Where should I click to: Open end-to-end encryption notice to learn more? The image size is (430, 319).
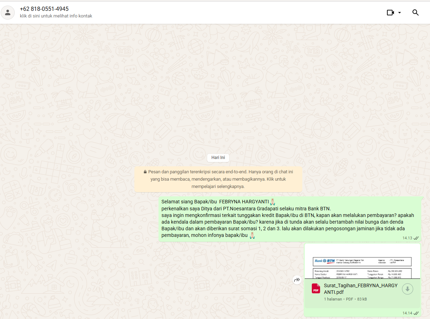218,179
